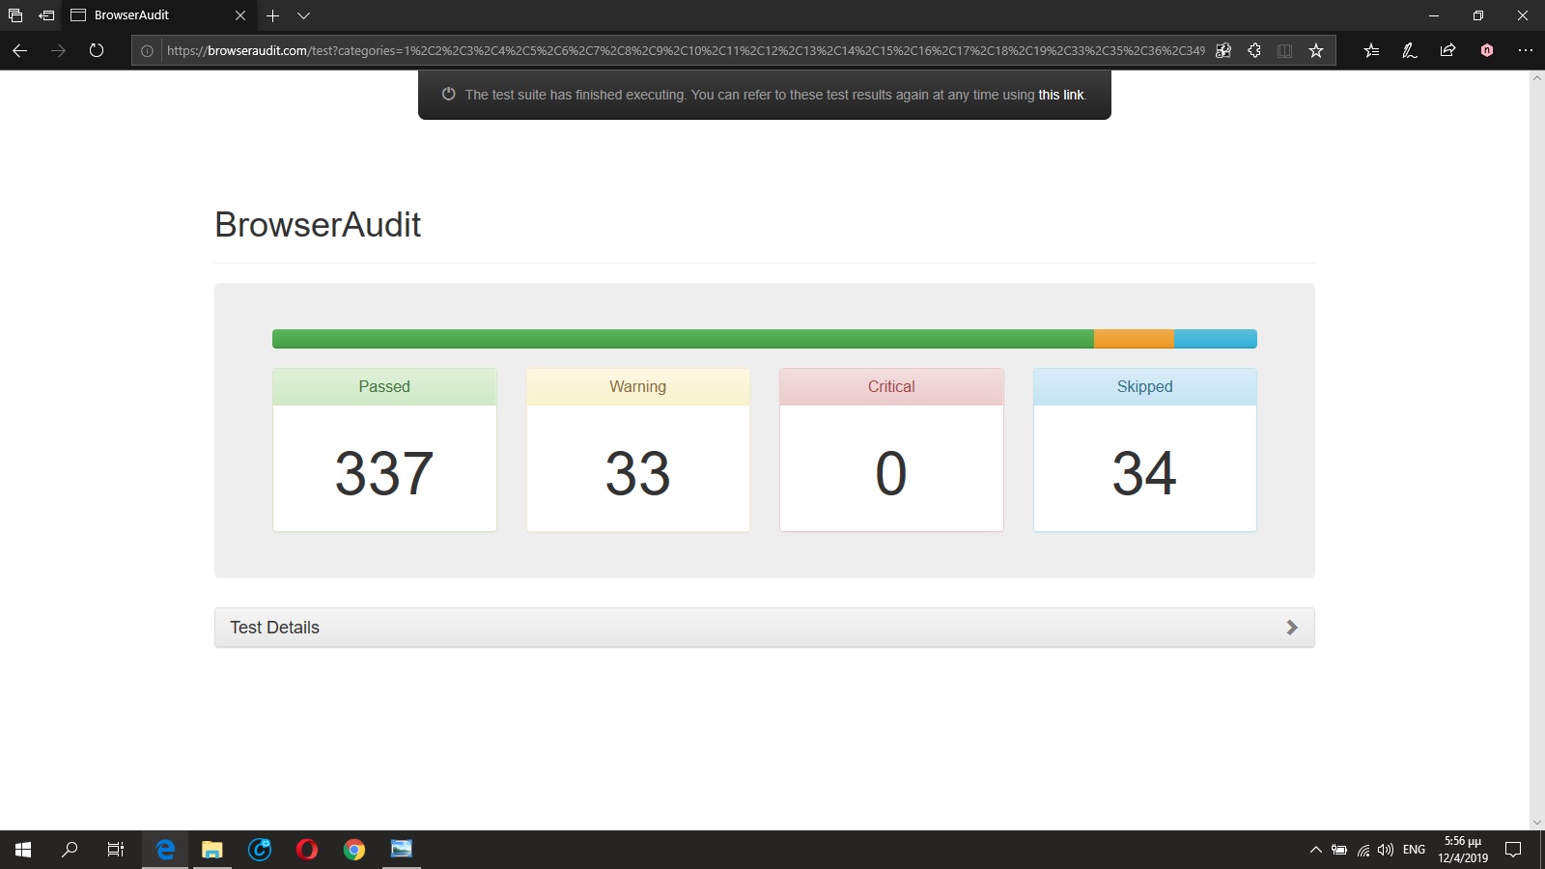Screen dimensions: 1545x869
Task: Click the page scroll-down arrow
Action: click(x=1537, y=823)
